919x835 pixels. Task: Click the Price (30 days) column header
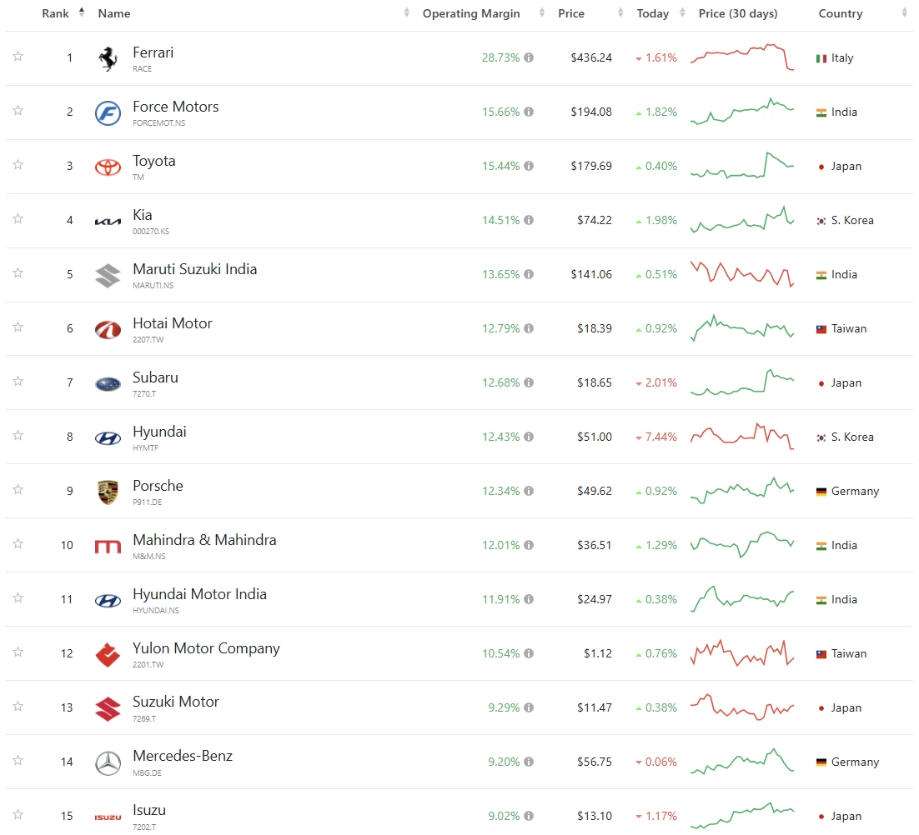coord(738,13)
